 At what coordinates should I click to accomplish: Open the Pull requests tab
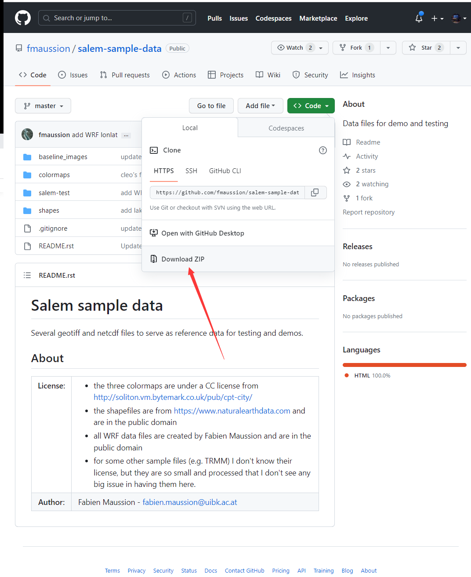tap(125, 75)
